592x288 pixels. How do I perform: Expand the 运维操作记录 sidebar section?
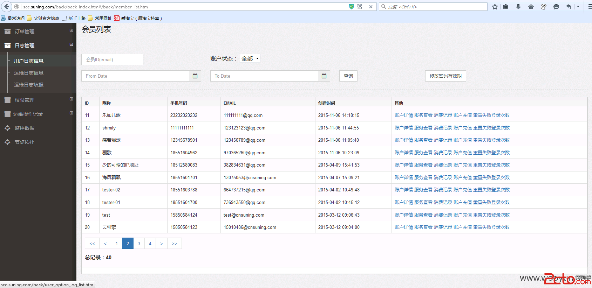click(x=72, y=113)
